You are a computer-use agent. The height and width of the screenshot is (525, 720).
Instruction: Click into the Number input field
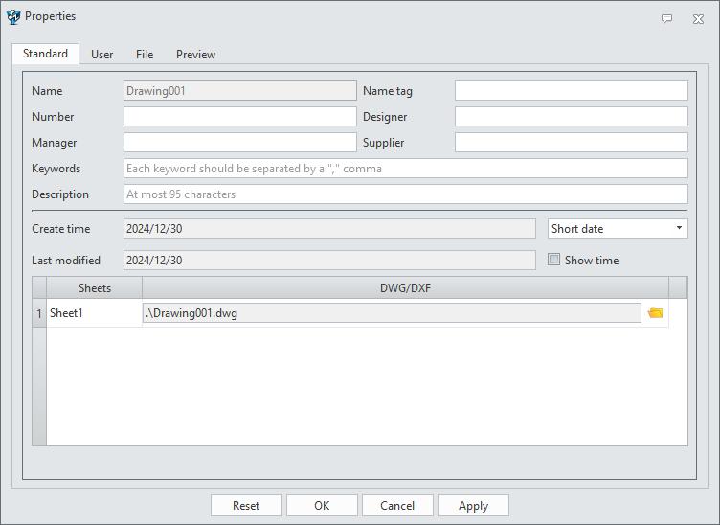[x=239, y=117]
